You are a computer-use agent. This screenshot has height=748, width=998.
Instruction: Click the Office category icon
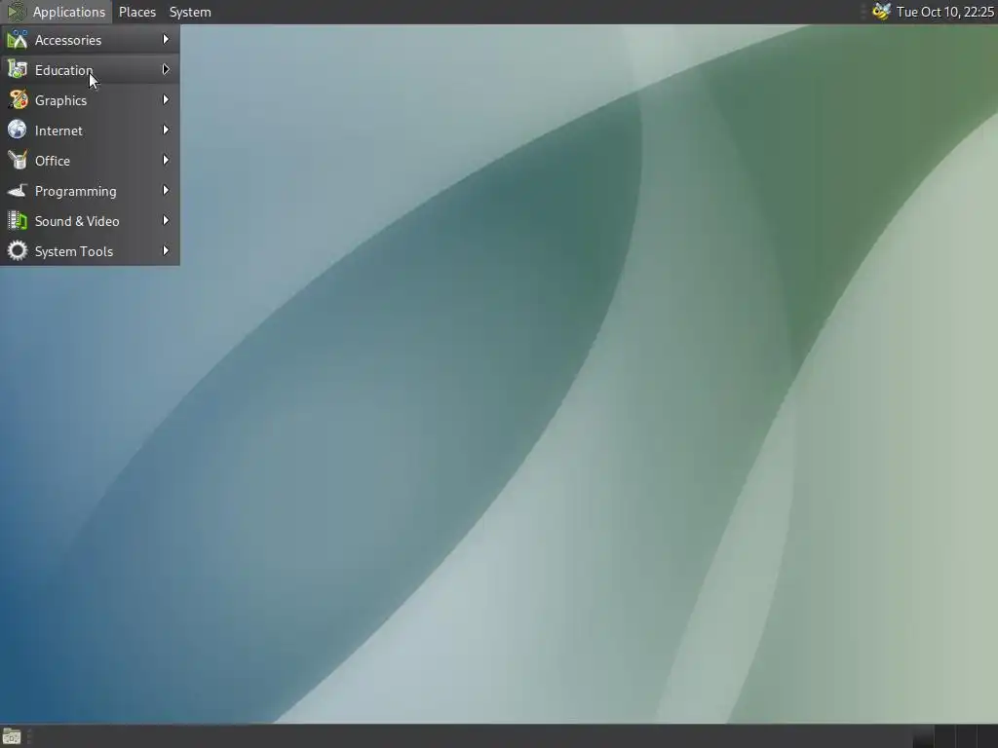pos(18,161)
